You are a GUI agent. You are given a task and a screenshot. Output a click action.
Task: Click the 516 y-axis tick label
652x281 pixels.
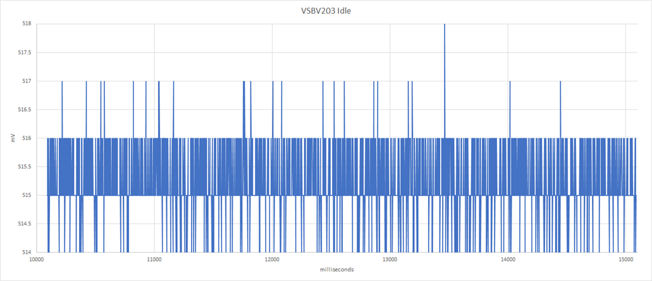click(28, 138)
